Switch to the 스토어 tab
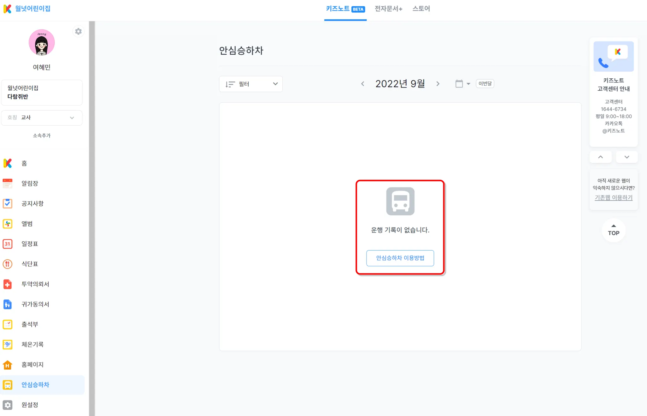Viewport: 647px width, 416px height. [x=421, y=9]
